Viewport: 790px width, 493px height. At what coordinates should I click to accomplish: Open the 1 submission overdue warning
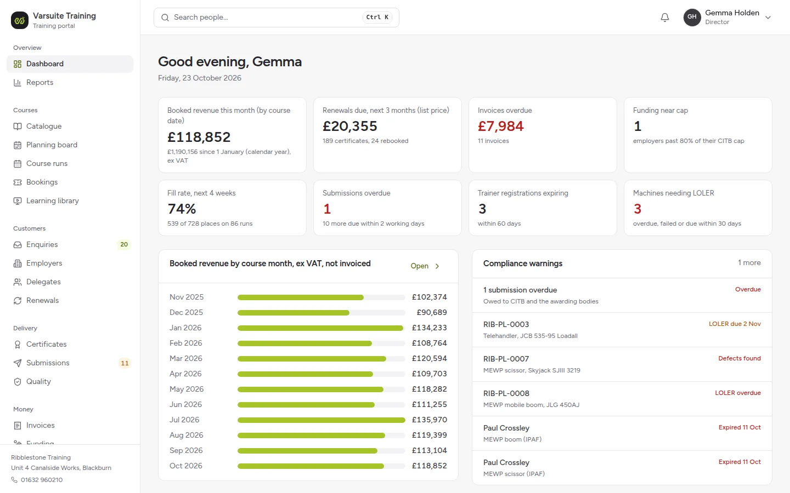pos(622,295)
